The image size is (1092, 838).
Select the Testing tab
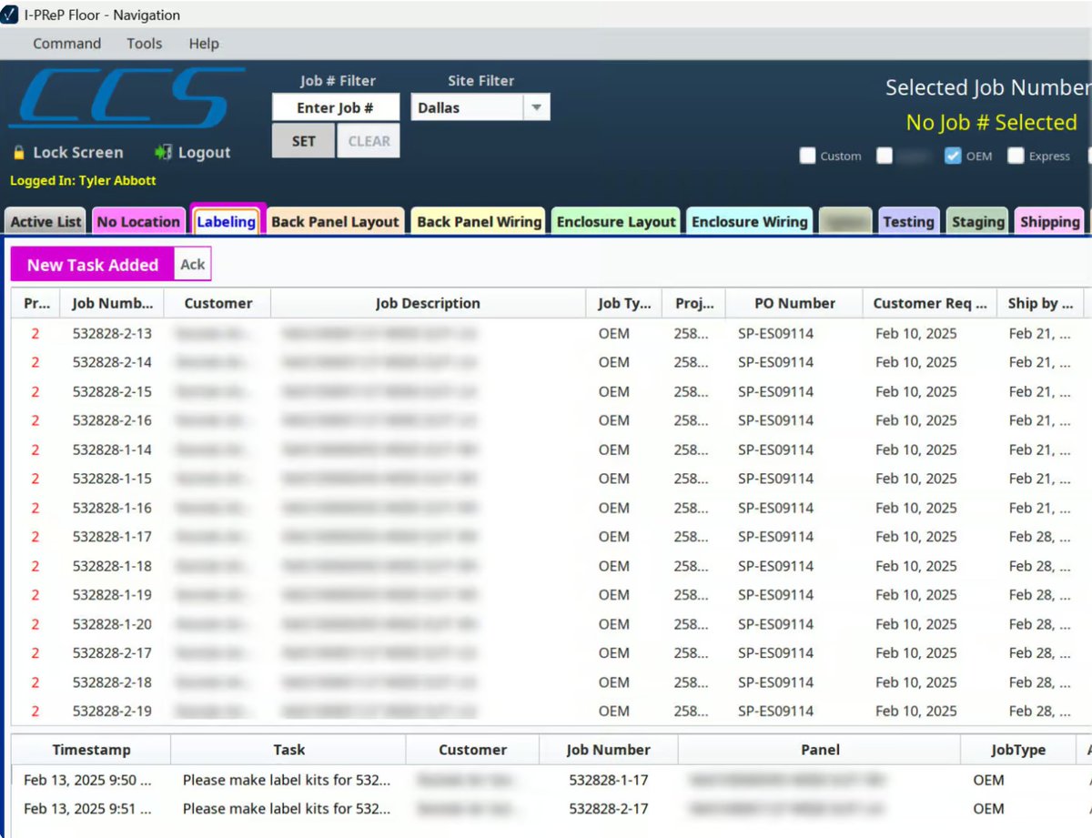908,221
